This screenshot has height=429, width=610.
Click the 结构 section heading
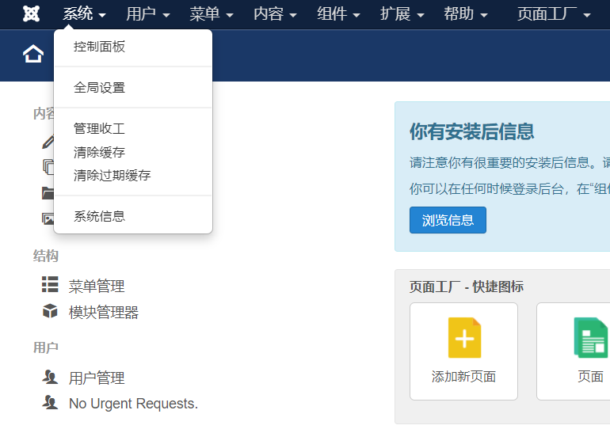(45, 256)
